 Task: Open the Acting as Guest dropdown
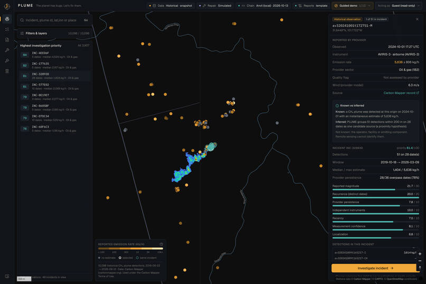click(x=399, y=6)
